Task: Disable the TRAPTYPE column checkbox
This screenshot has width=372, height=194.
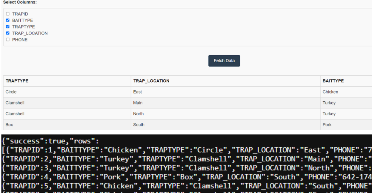Action: pos(8,27)
